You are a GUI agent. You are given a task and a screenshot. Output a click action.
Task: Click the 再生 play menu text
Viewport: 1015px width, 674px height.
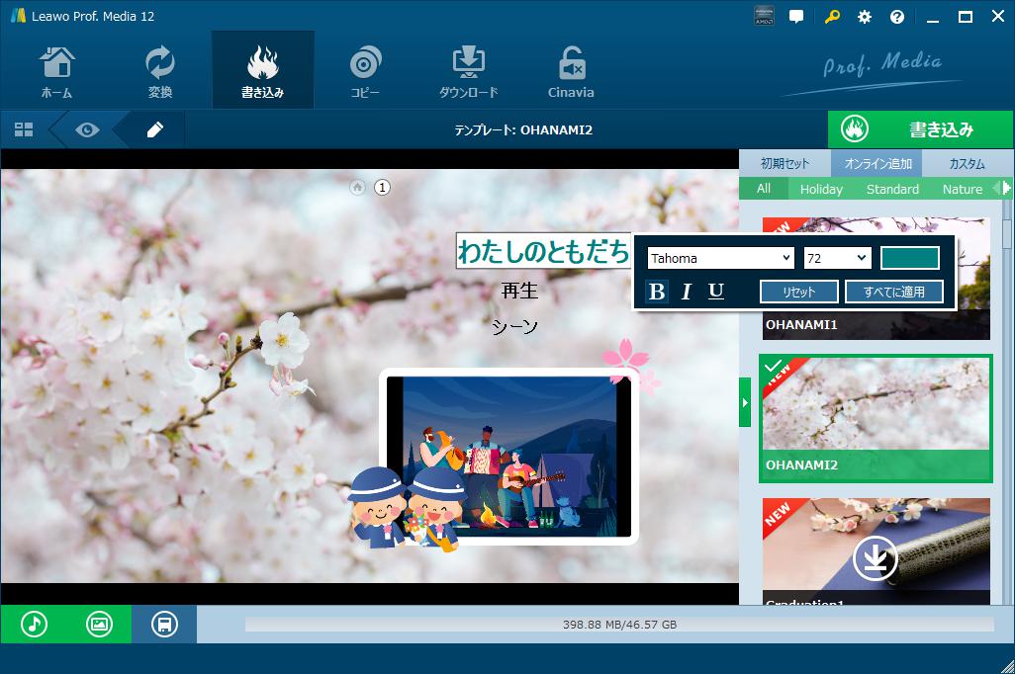519,291
